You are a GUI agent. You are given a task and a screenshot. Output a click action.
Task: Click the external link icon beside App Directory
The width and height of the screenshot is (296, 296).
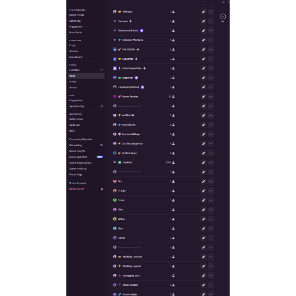pos(102,106)
